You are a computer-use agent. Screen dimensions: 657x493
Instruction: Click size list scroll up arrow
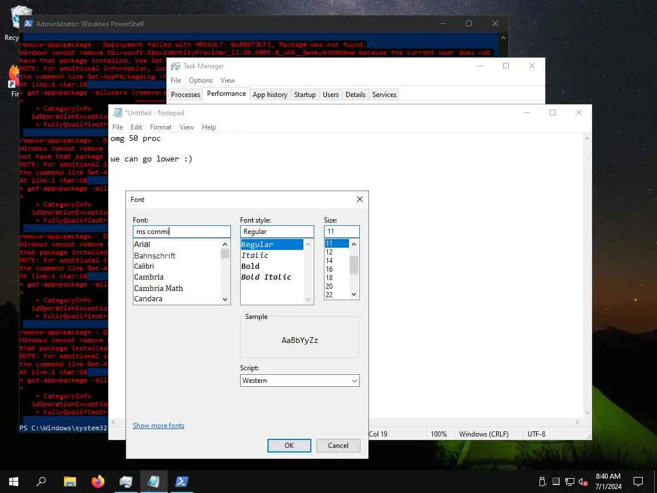[354, 244]
